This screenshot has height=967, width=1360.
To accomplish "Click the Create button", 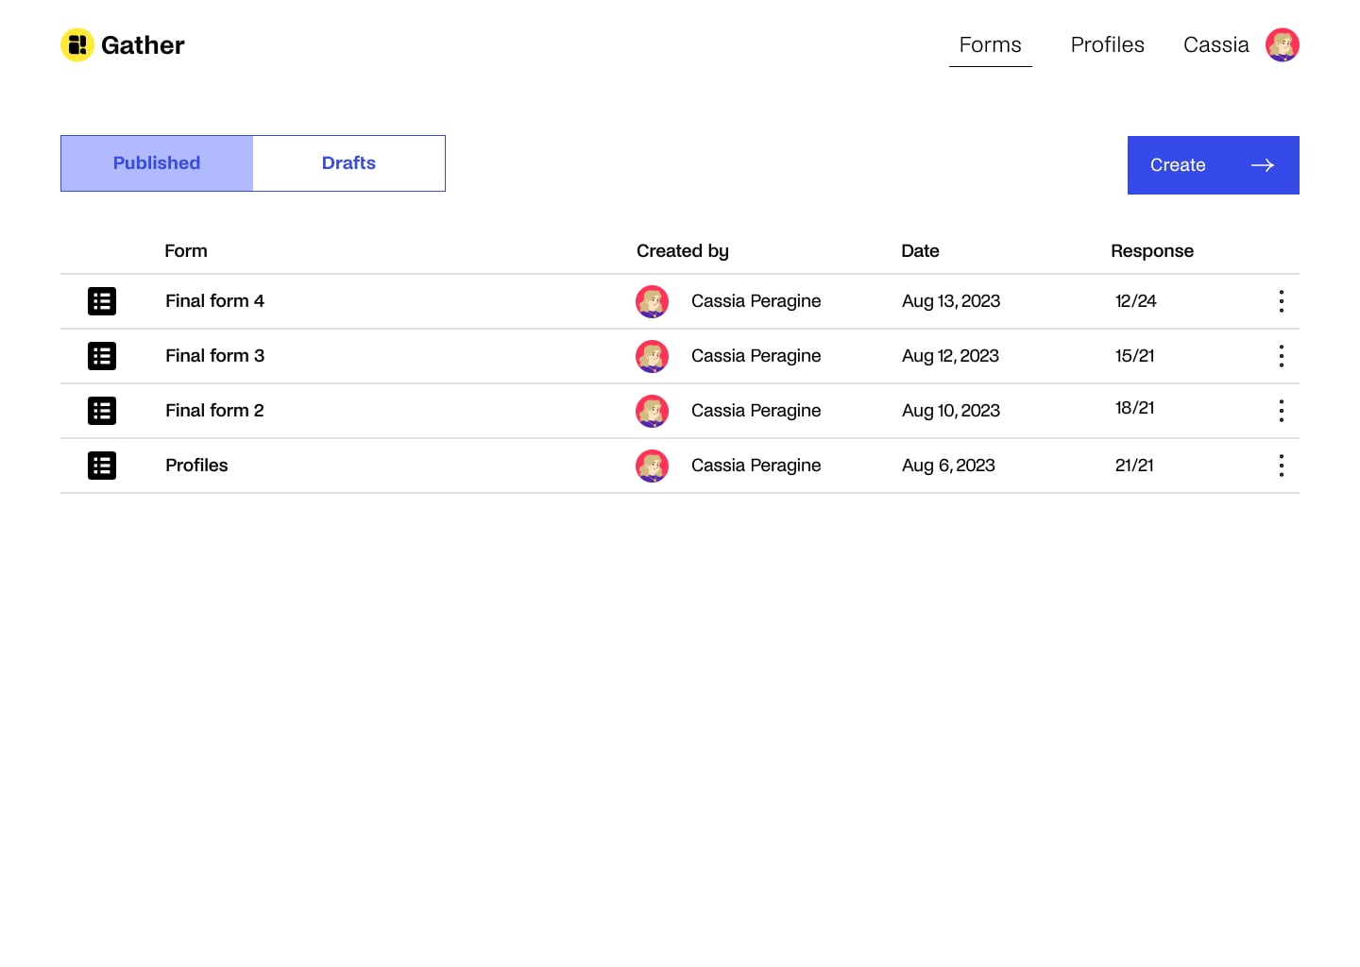I will click(1214, 165).
